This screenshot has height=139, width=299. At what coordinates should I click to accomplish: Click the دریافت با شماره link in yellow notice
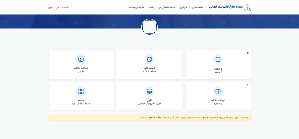[155, 118]
